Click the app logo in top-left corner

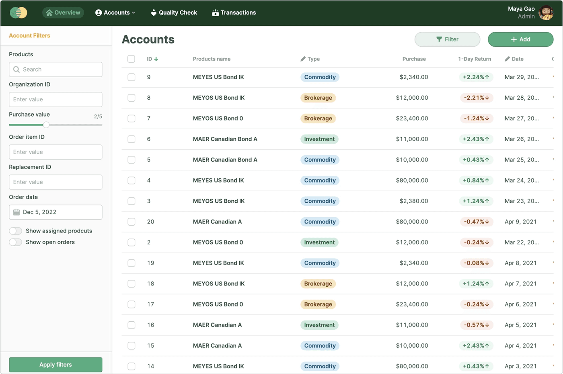[18, 13]
